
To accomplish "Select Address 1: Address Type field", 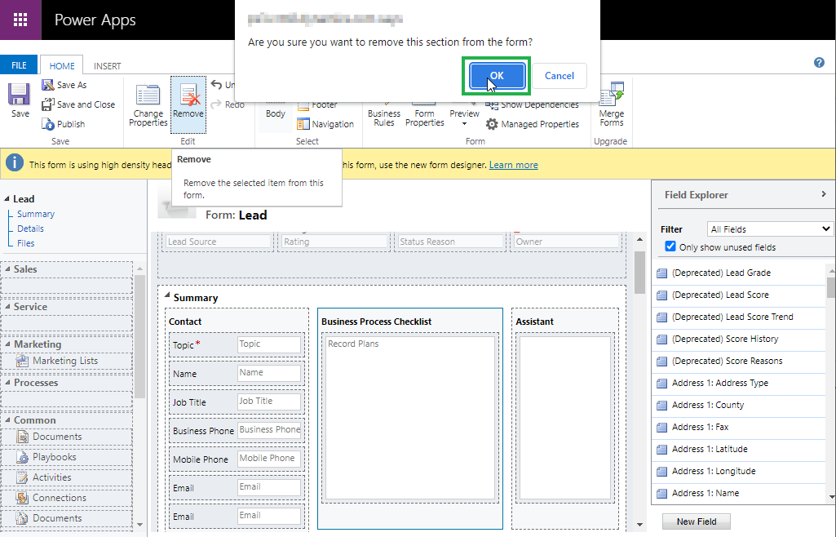I will pyautogui.click(x=739, y=383).
